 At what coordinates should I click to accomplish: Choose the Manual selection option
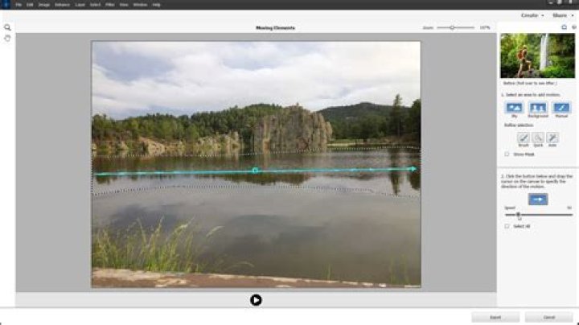[561, 108]
